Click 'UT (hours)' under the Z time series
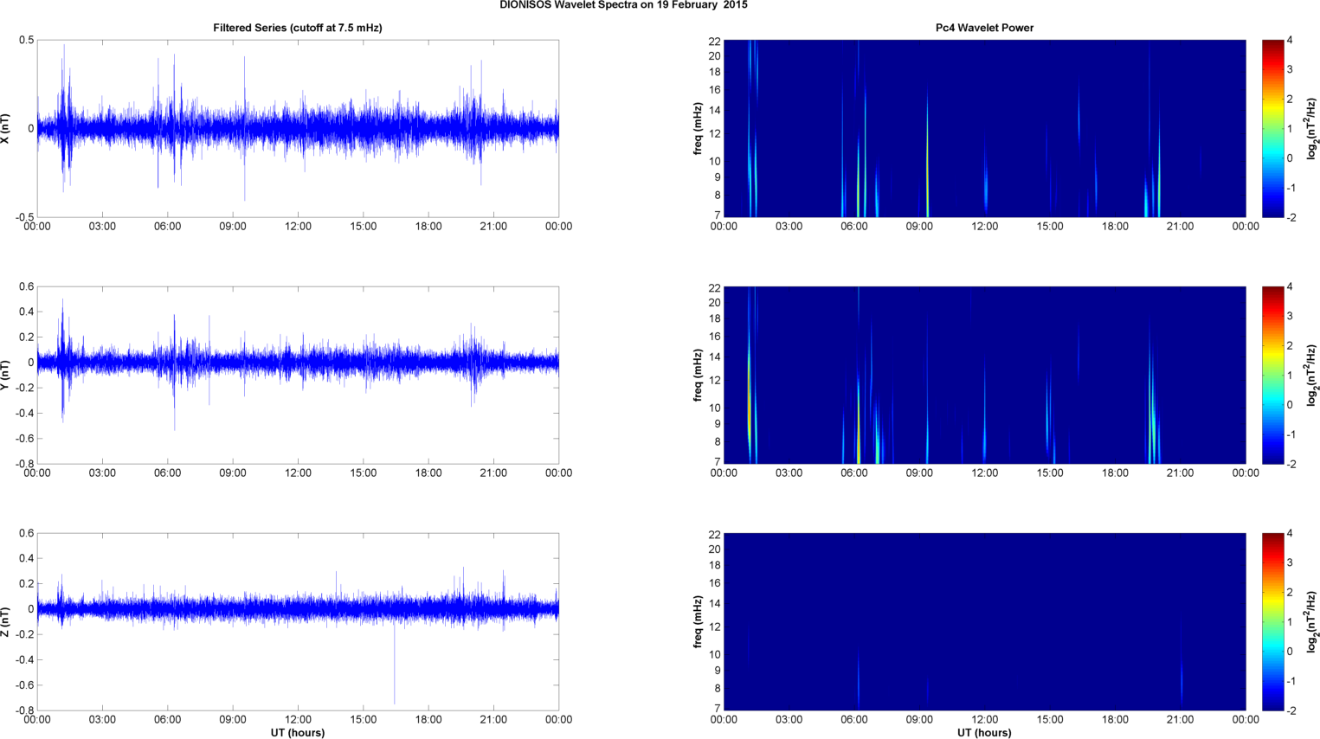This screenshot has width=1320, height=739. 298,733
